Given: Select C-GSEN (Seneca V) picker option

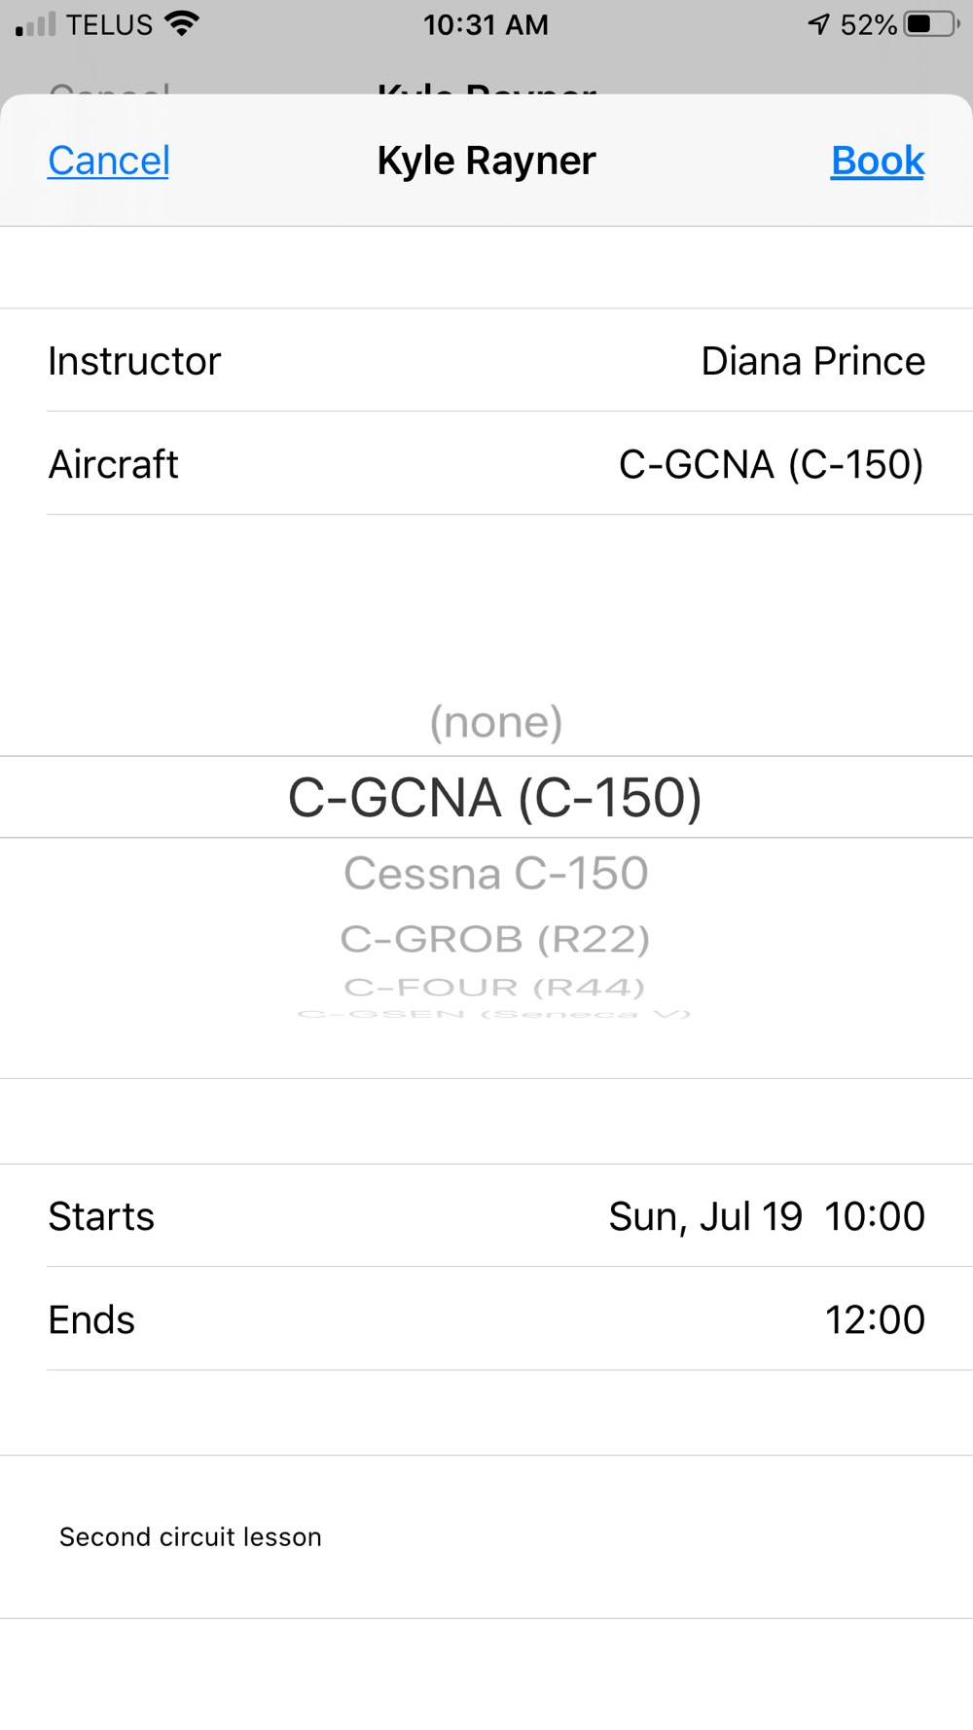Looking at the screenshot, I should point(495,1014).
